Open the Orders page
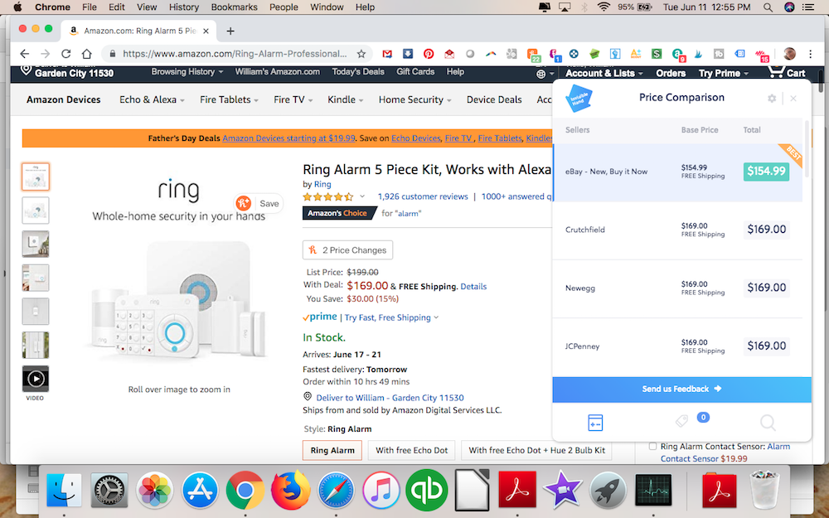 (x=671, y=73)
